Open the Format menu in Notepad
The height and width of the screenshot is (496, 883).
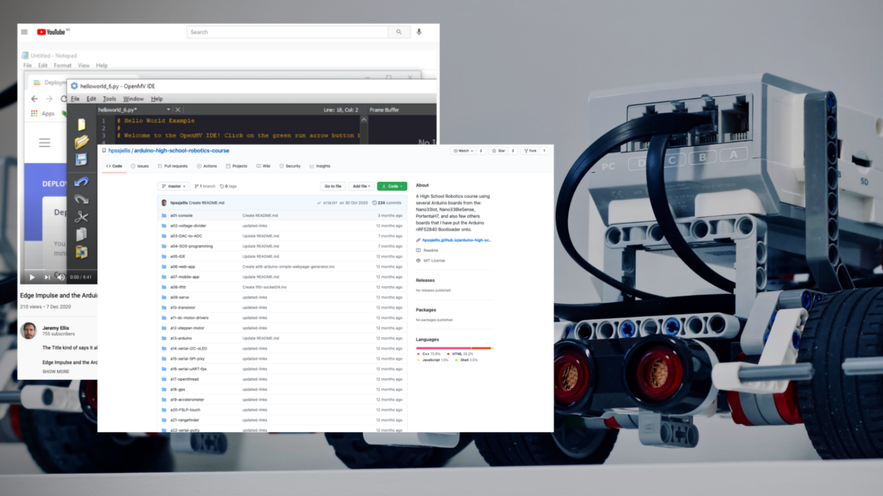point(63,65)
